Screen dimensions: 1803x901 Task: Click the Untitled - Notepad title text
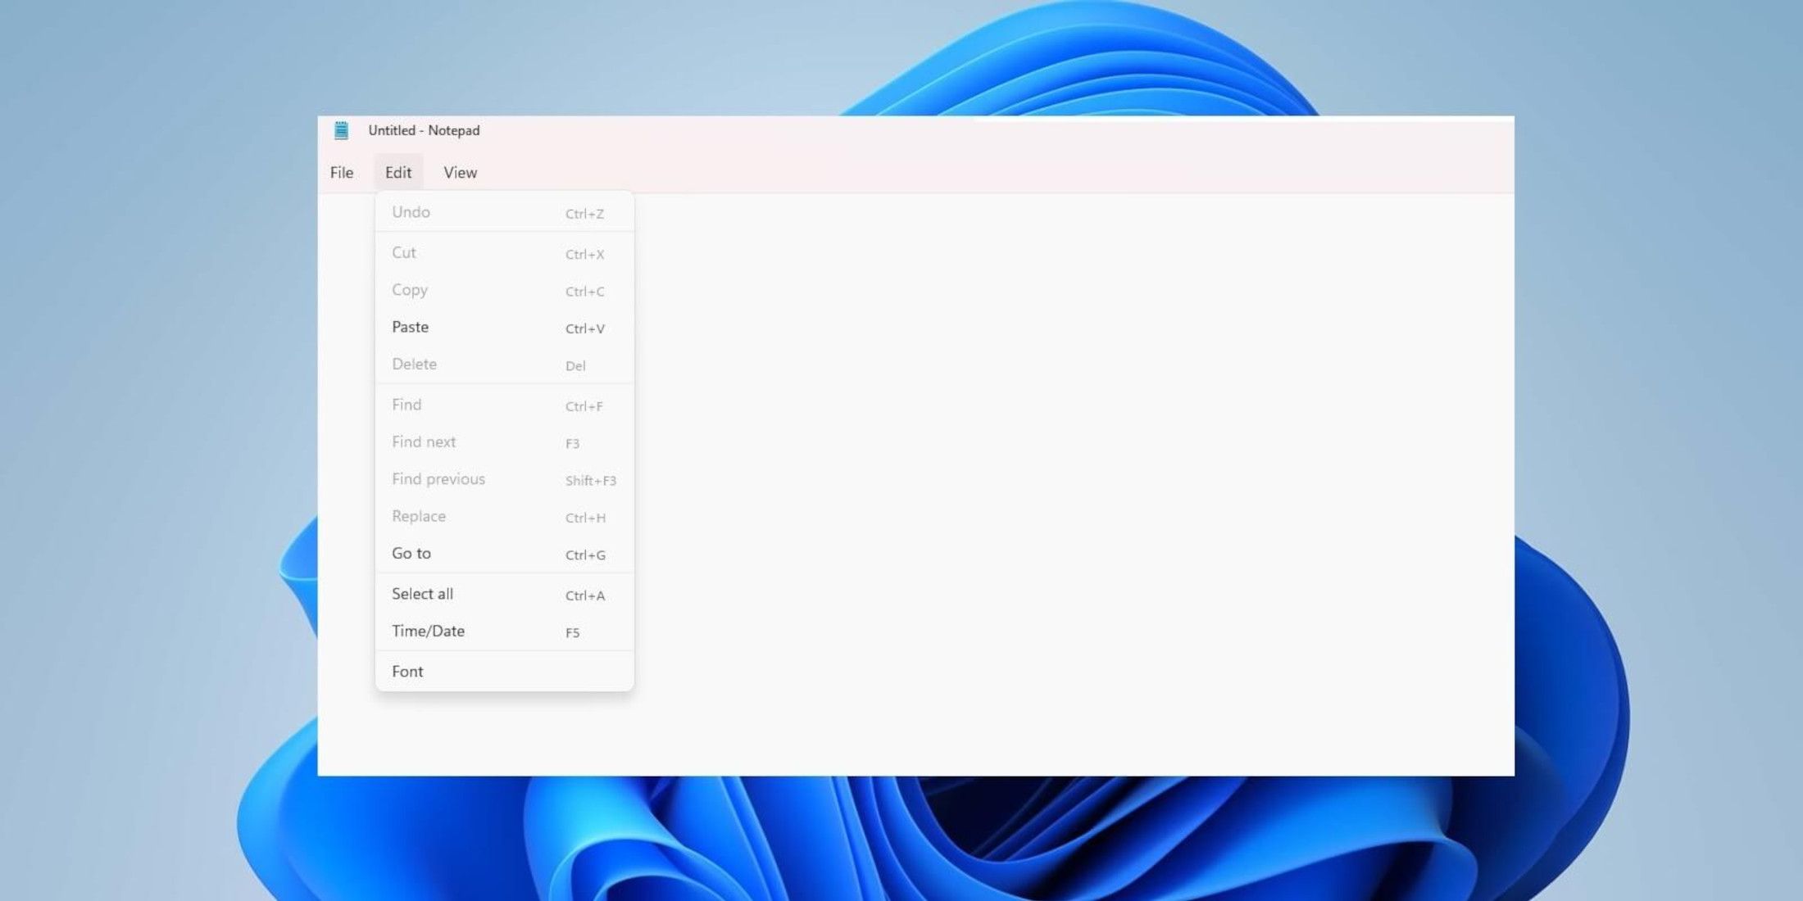tap(424, 130)
